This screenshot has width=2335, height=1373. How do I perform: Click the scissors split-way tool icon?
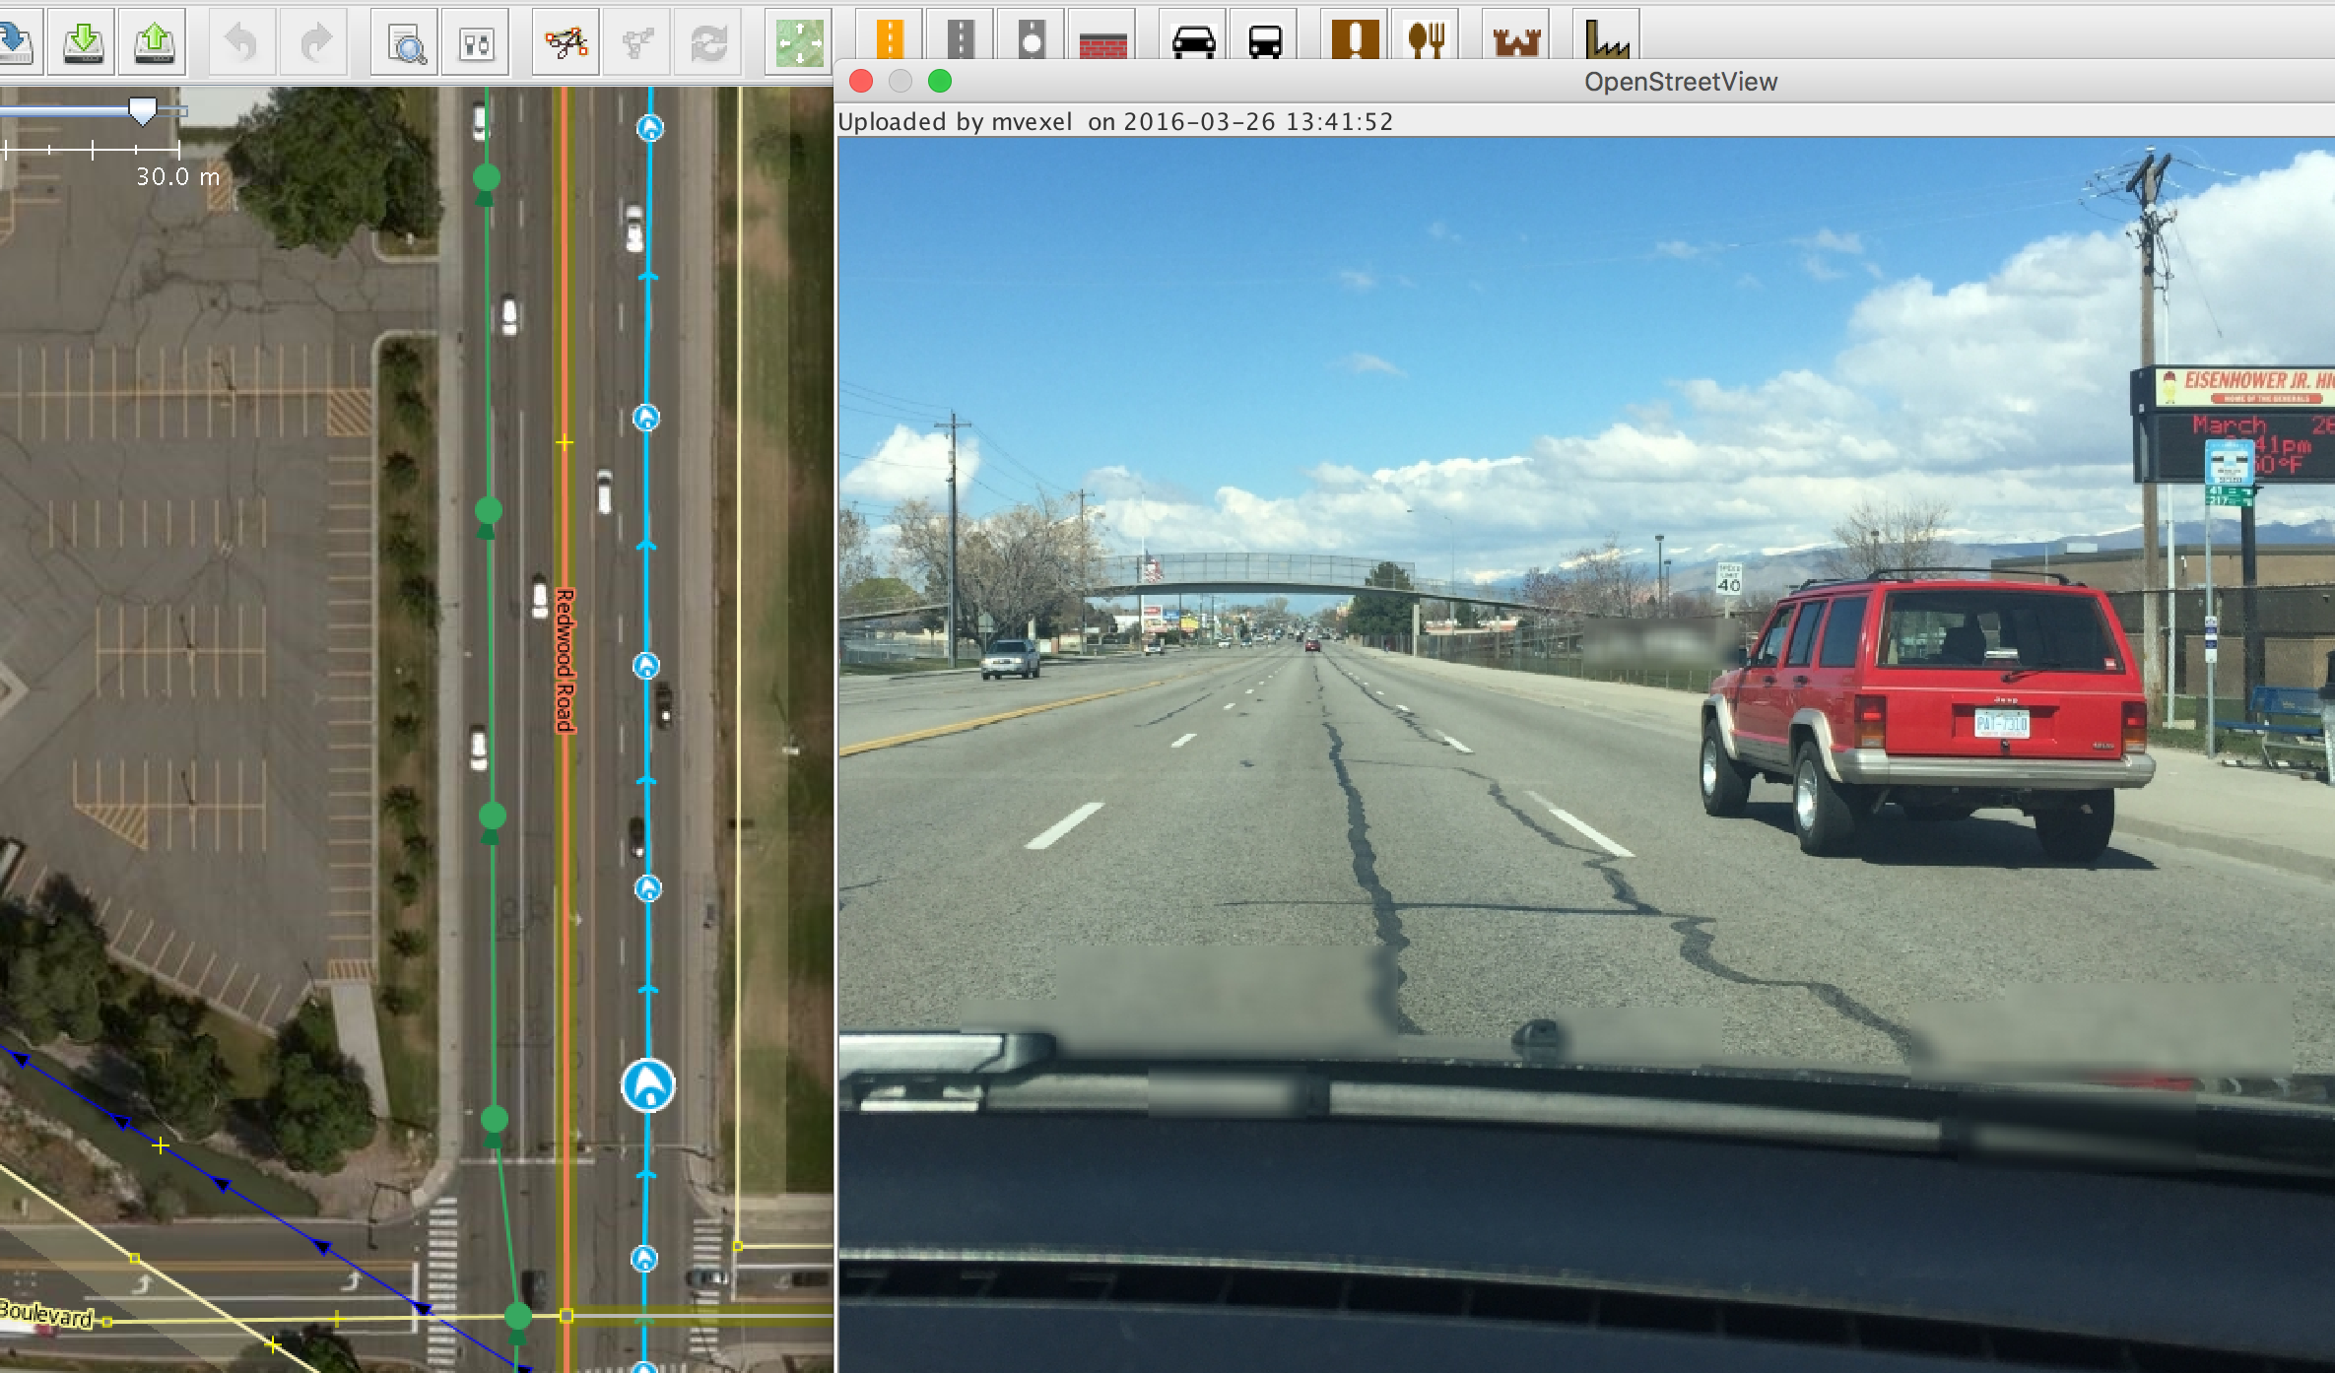(567, 41)
